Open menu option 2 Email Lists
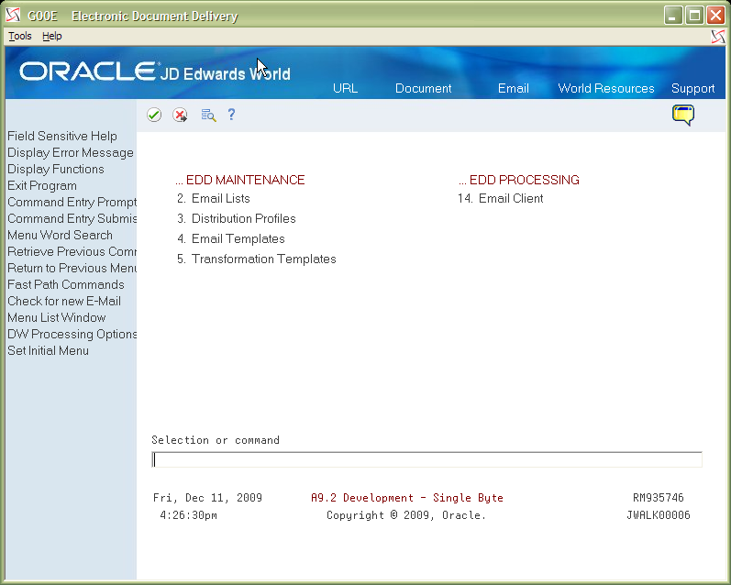 214,199
